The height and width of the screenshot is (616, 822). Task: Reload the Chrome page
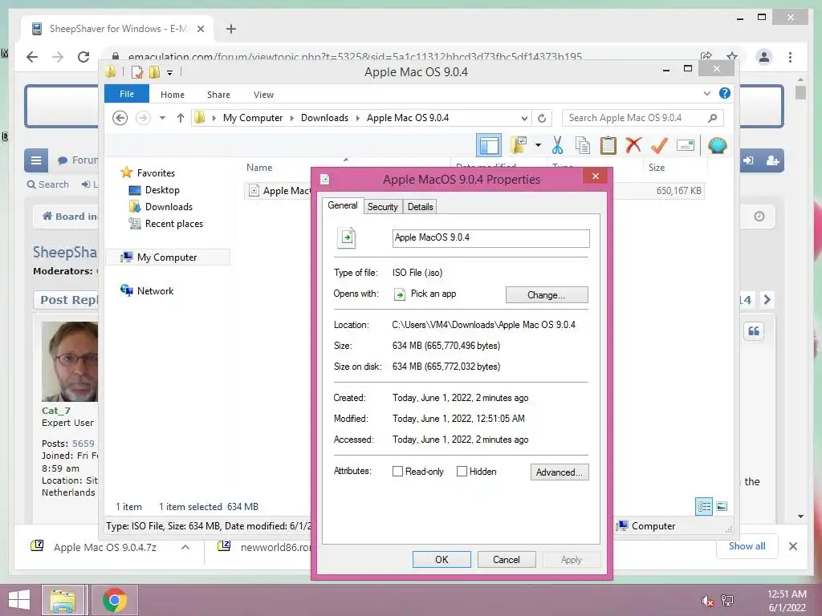pos(83,57)
